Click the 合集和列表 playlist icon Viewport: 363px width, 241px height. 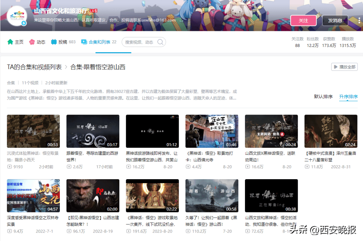tap(84, 42)
